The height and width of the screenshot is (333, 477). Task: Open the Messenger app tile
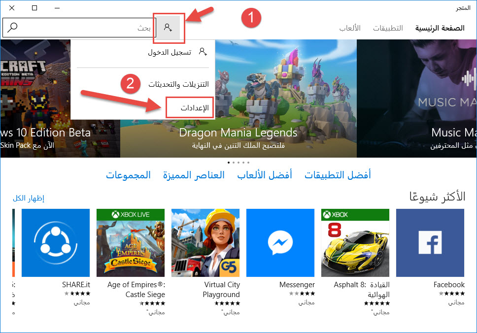[280, 243]
